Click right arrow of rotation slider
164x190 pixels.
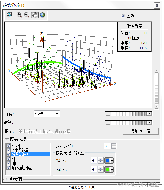point(150,114)
